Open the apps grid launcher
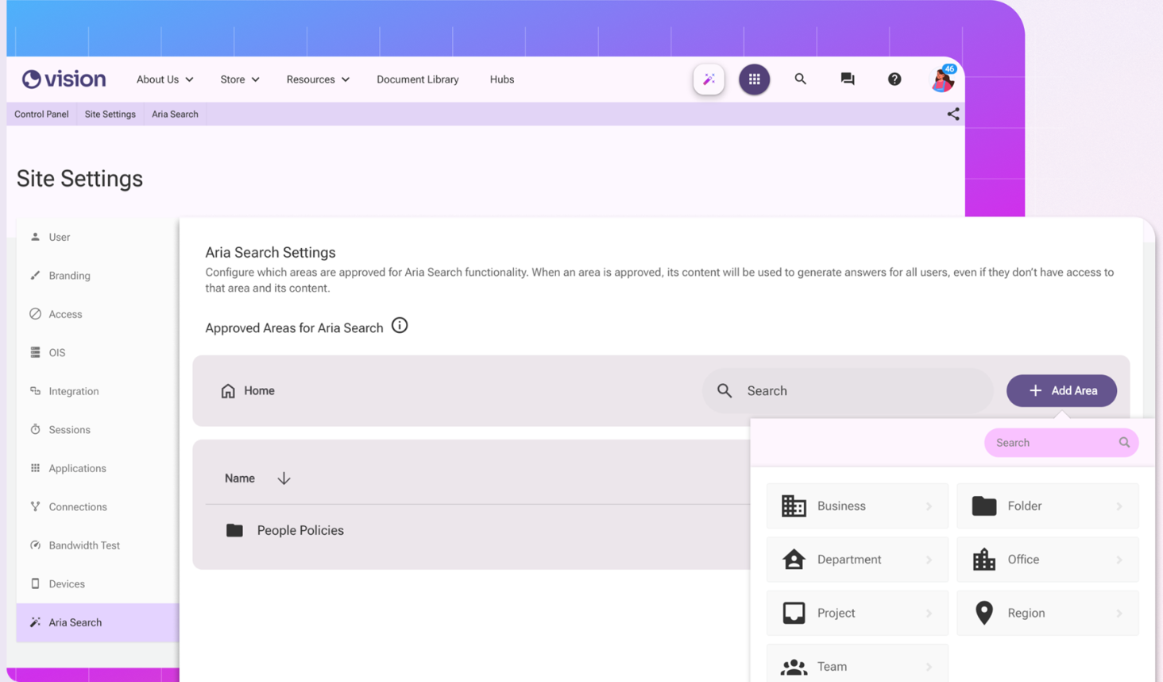The width and height of the screenshot is (1163, 682). click(755, 79)
